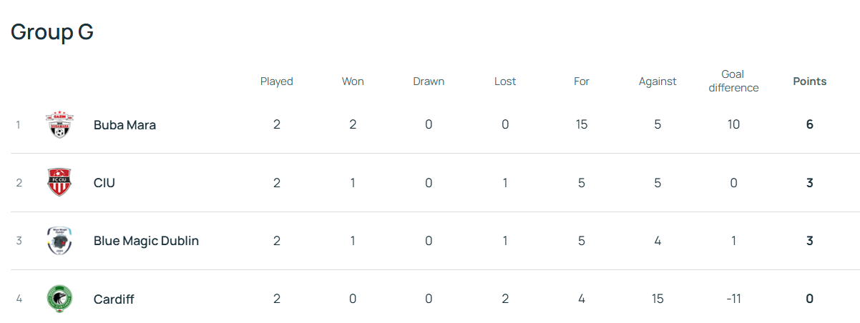Click Buba Mara's points total of 6

tap(809, 124)
